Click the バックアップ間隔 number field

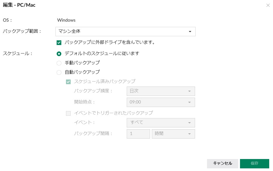138,134
